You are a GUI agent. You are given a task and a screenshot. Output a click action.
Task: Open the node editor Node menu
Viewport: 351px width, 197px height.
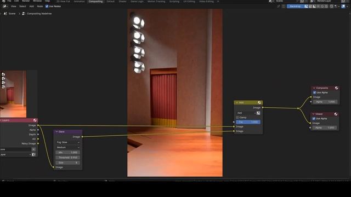click(40, 6)
